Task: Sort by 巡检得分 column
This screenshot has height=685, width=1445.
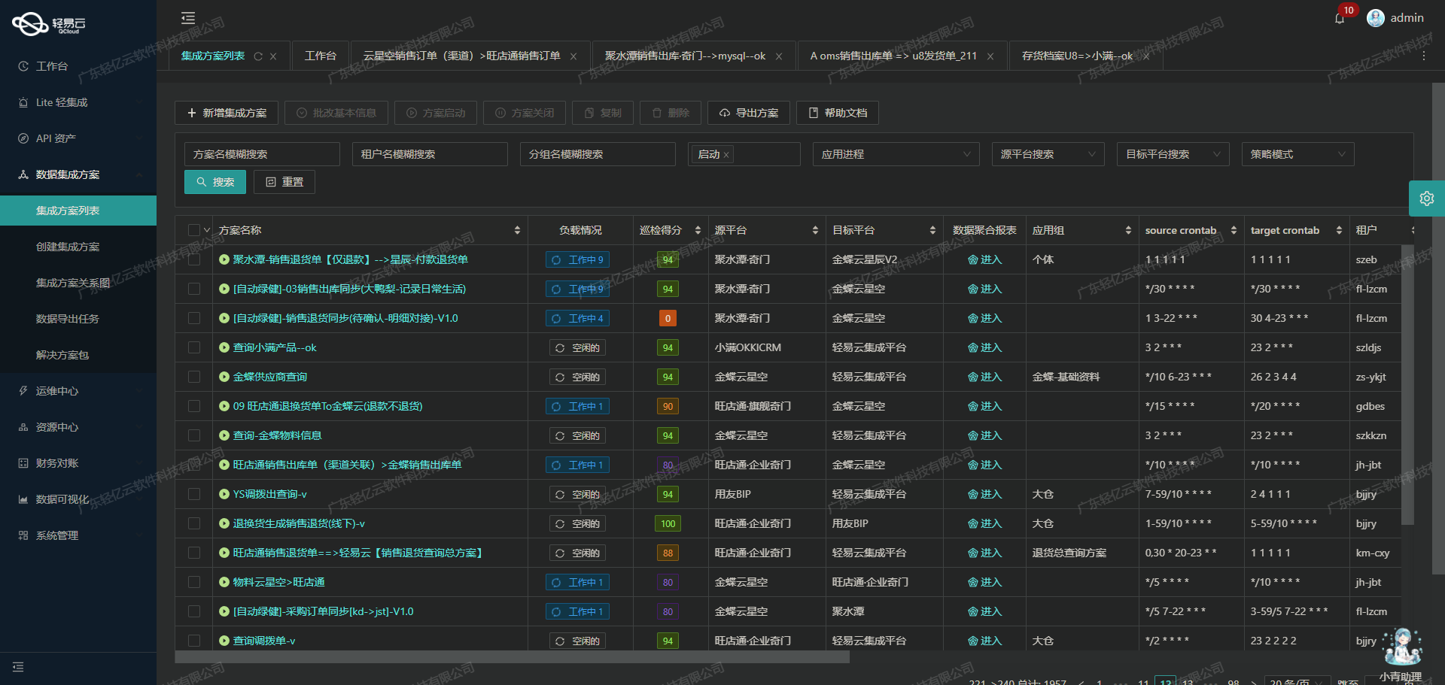Action: click(698, 230)
